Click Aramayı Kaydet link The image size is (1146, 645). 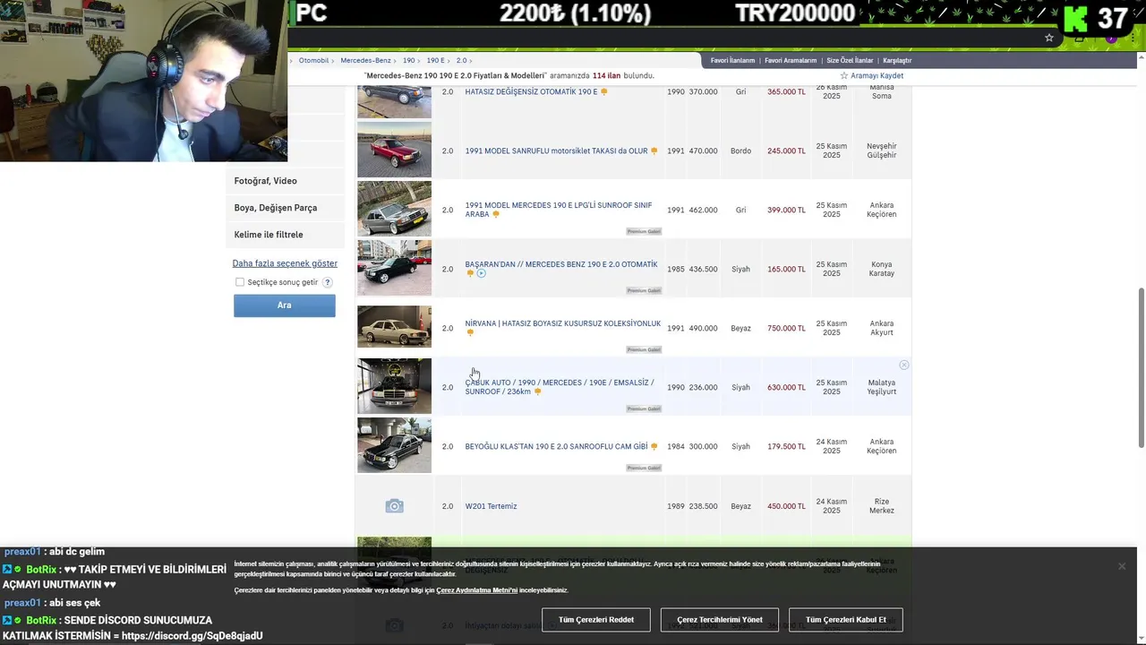point(877,76)
